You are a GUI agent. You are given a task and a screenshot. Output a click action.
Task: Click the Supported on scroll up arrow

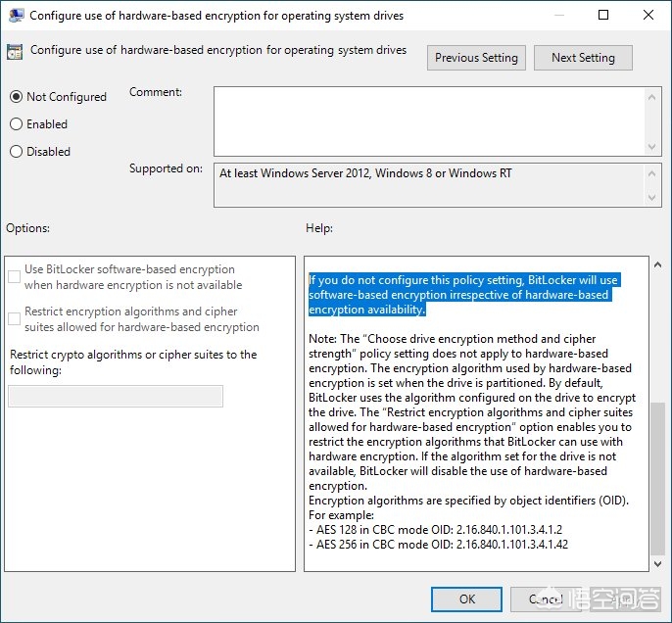[x=651, y=173]
